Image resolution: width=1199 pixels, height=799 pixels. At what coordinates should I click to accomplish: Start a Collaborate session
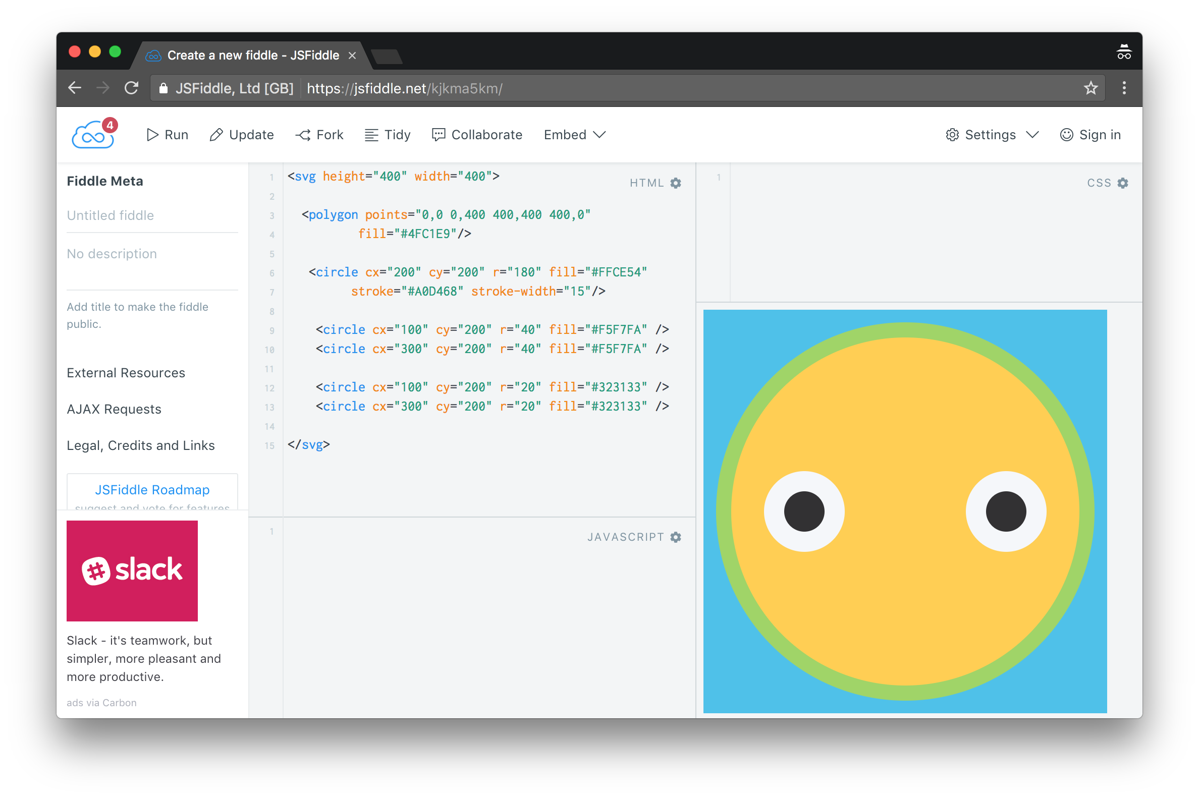477,135
